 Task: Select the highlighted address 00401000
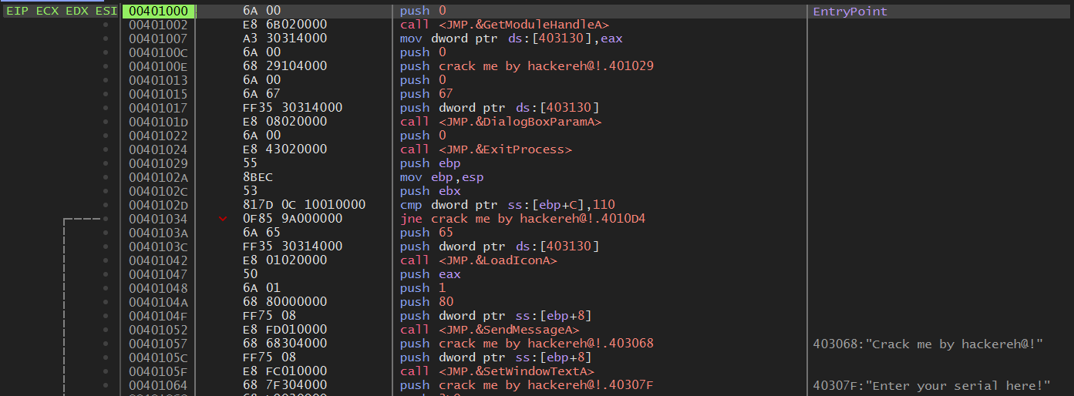coord(160,12)
